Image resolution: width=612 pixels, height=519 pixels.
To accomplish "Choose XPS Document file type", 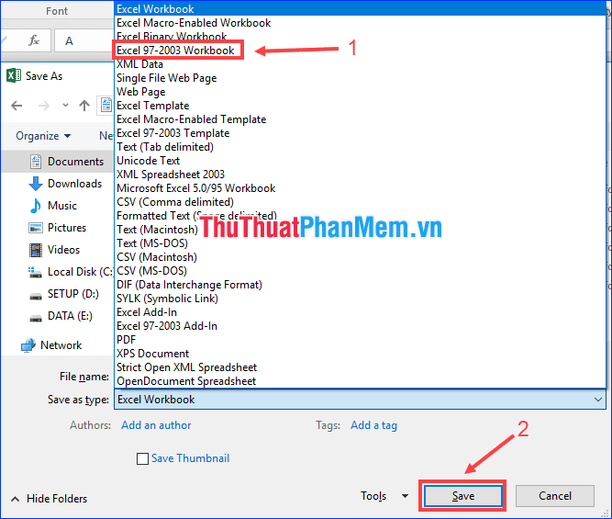I will tap(360, 354).
